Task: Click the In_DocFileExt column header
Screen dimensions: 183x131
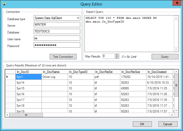Action: pyautogui.click(x=107, y=72)
